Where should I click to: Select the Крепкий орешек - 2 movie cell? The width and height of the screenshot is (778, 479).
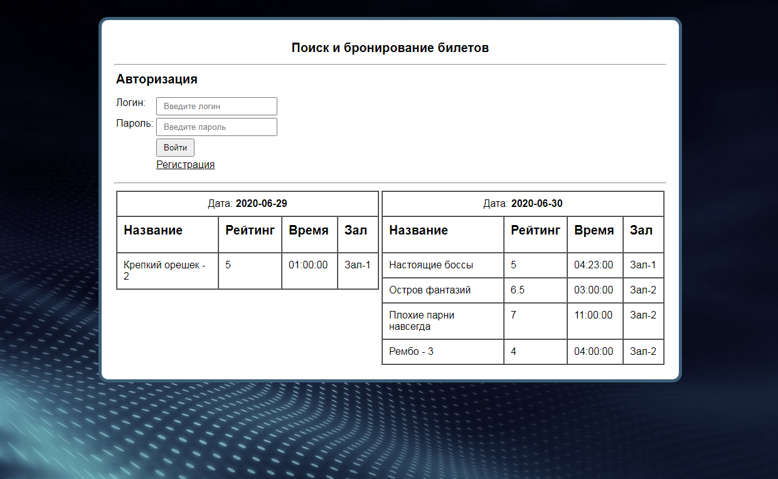168,271
